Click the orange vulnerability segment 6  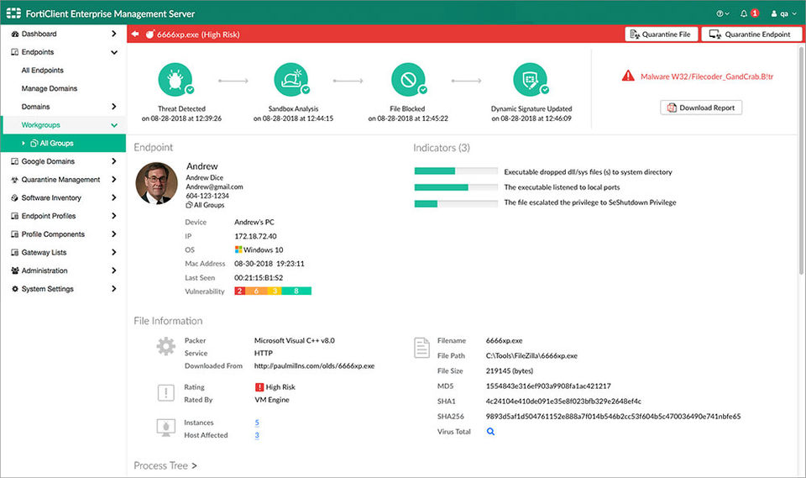(x=256, y=292)
